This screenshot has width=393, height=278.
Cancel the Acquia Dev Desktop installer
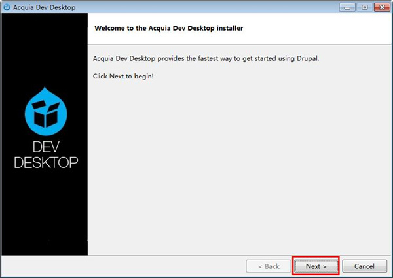364,266
